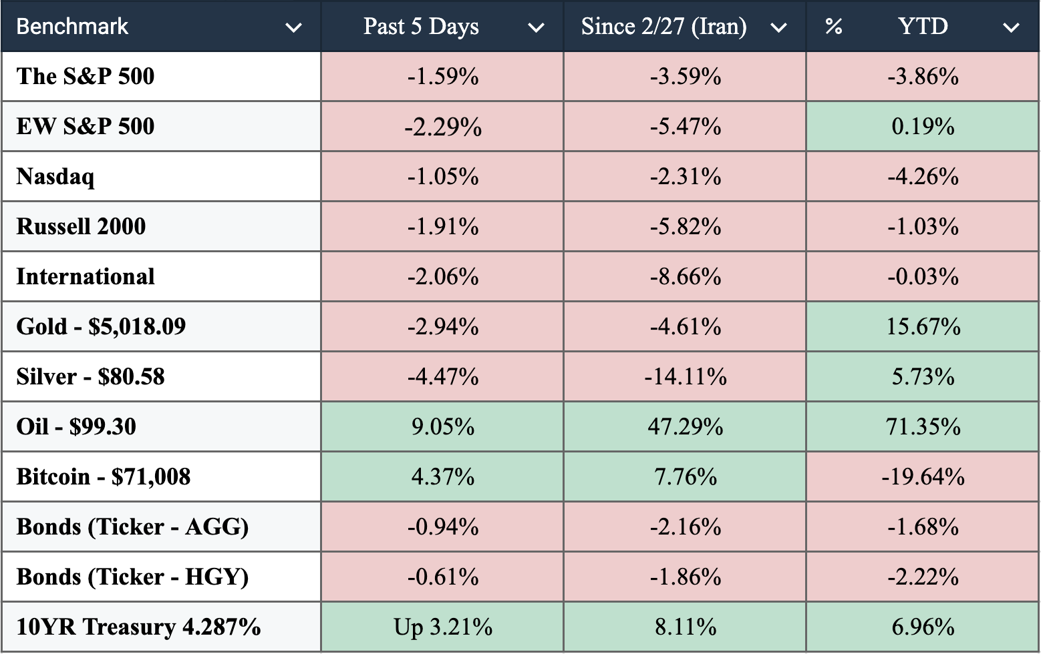Select the 10YR Treasury 4.287% label
The height and width of the screenshot is (654, 1041).
138,627
